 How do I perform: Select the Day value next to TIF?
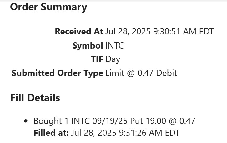[x=113, y=59]
